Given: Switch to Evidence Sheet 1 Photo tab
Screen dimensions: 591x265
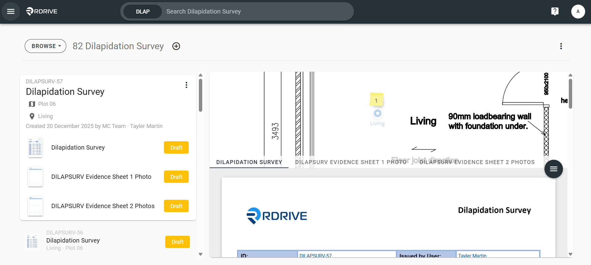Looking at the screenshot, I should tap(351, 162).
